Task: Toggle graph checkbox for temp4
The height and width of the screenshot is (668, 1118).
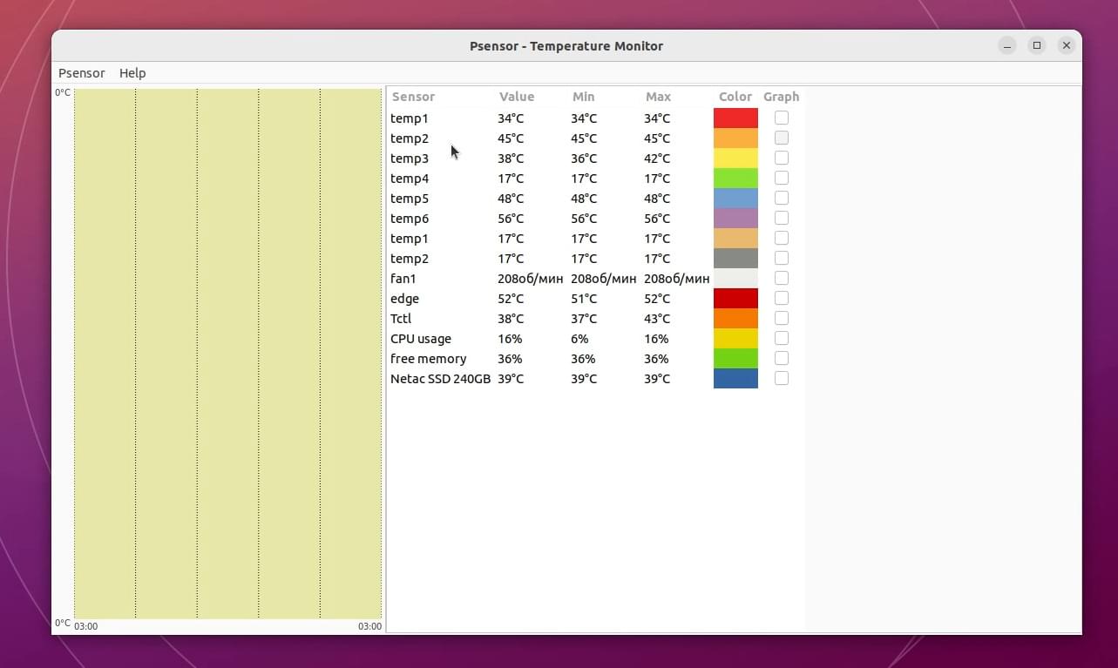Action: click(782, 178)
